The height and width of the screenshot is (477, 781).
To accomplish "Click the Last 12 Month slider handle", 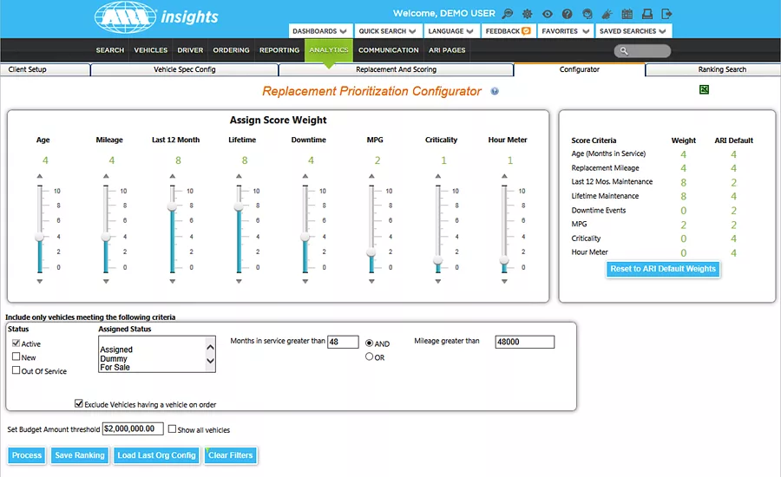I will (x=173, y=206).
